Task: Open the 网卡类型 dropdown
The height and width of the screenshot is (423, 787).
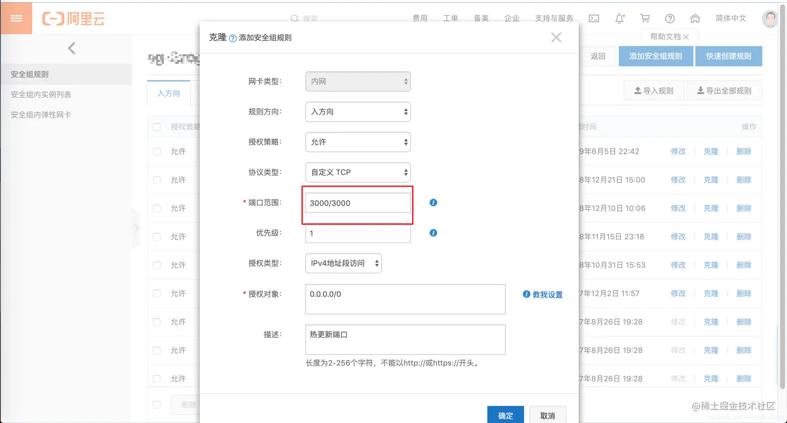Action: click(358, 82)
